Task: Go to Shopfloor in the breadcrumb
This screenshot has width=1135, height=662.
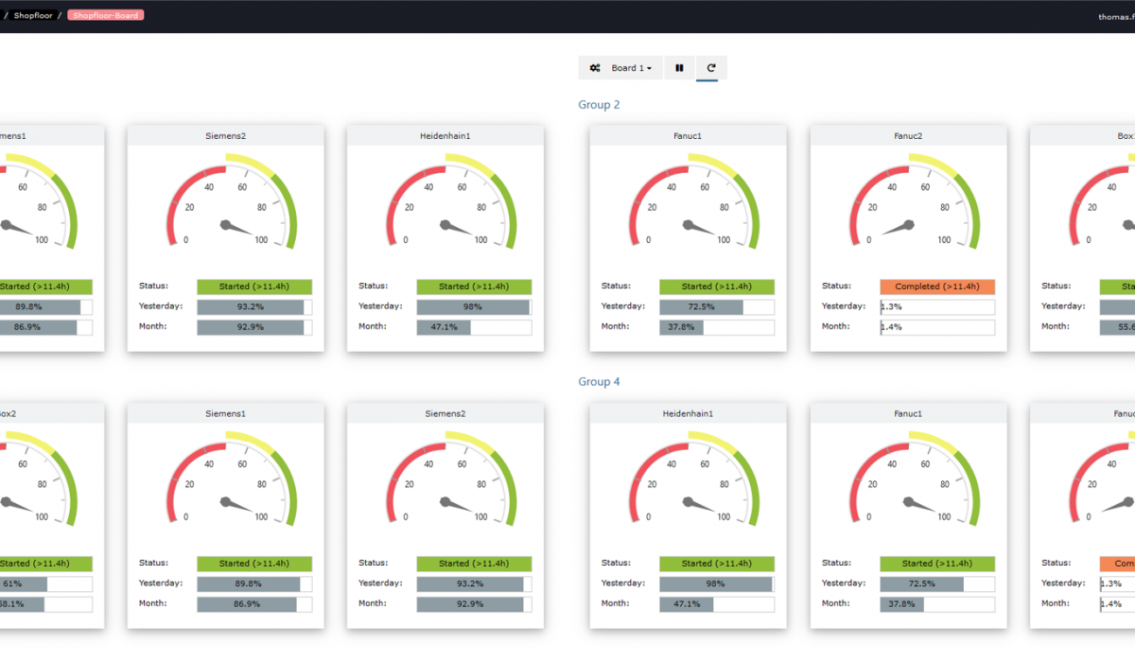Action: (x=33, y=15)
